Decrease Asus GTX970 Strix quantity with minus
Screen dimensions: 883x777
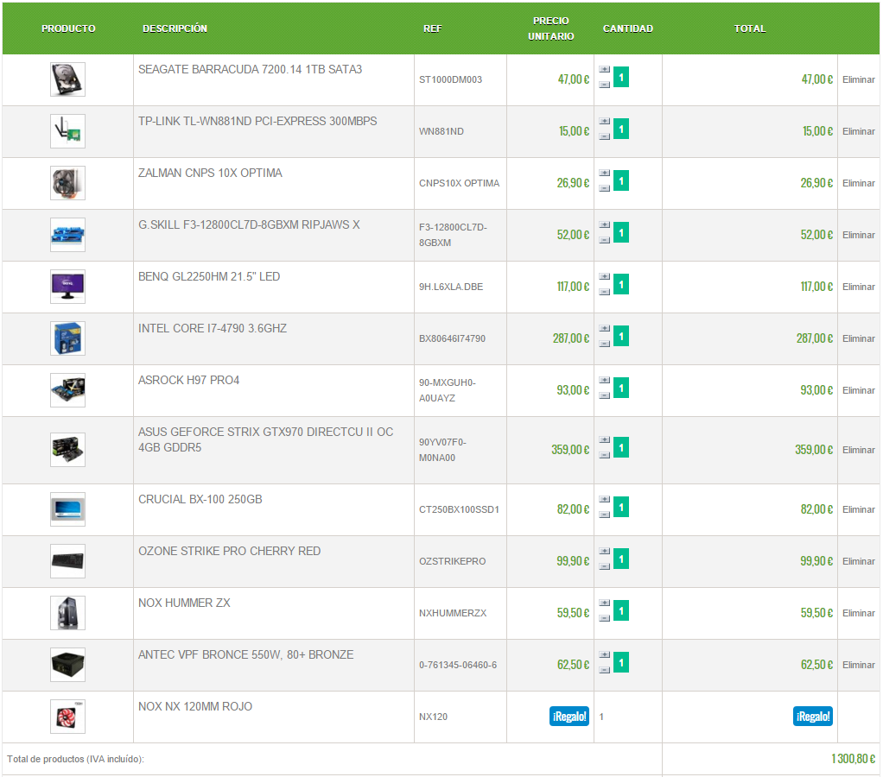click(604, 455)
